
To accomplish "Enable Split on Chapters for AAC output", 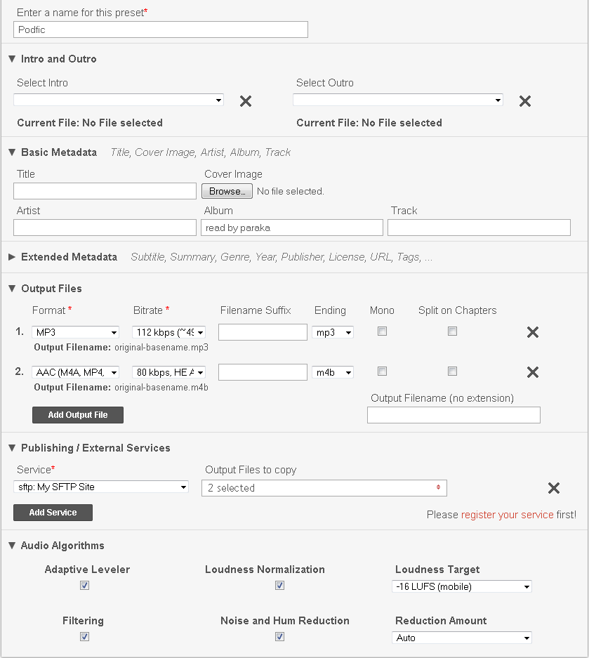I will click(x=452, y=371).
